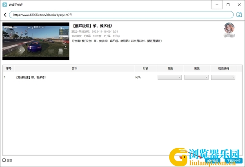The width and height of the screenshot is (245, 167).
Task: Click the 音质 column header
Action: tap(170, 69)
